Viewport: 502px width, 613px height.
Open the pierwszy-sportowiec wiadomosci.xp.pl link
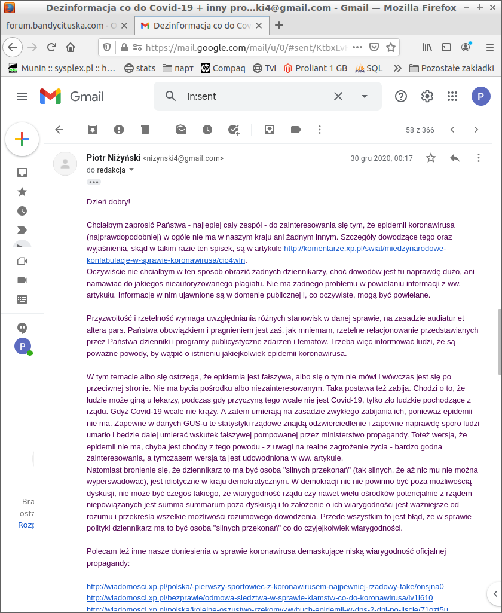265,587
